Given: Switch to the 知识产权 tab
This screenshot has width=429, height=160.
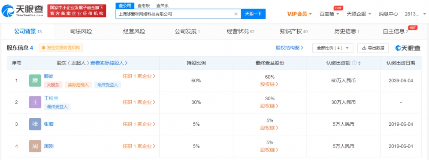Looking at the screenshot, I should [x=293, y=32].
